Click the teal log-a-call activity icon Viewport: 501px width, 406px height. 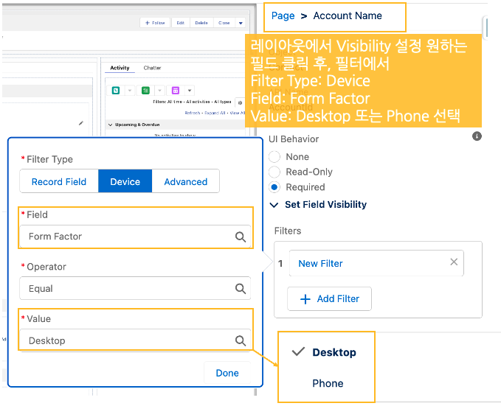click(x=117, y=90)
